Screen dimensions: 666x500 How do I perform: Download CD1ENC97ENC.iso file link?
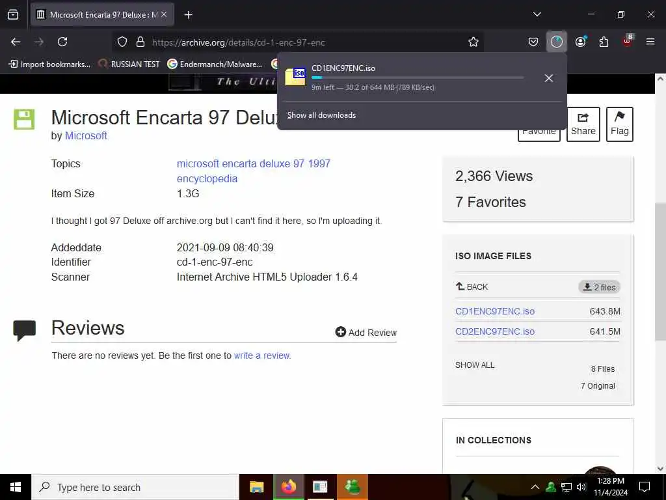click(495, 311)
